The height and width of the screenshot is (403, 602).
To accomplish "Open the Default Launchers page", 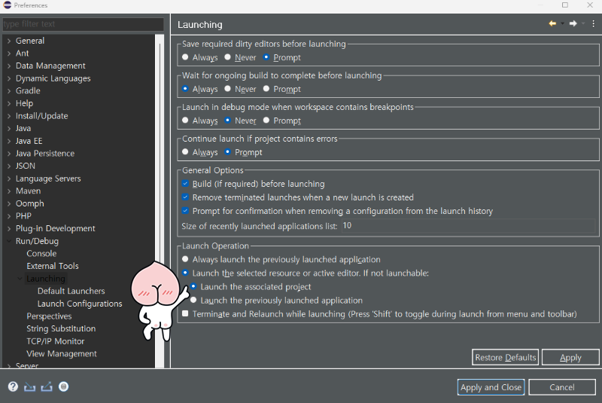I will (71, 291).
